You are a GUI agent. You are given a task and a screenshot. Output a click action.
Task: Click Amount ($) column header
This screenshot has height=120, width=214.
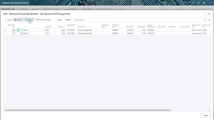[129, 27]
